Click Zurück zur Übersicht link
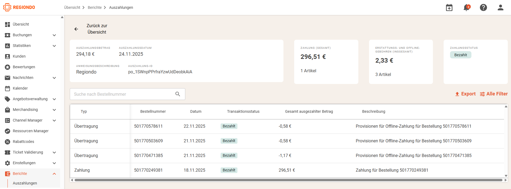This screenshot has width=511, height=189. (97, 29)
